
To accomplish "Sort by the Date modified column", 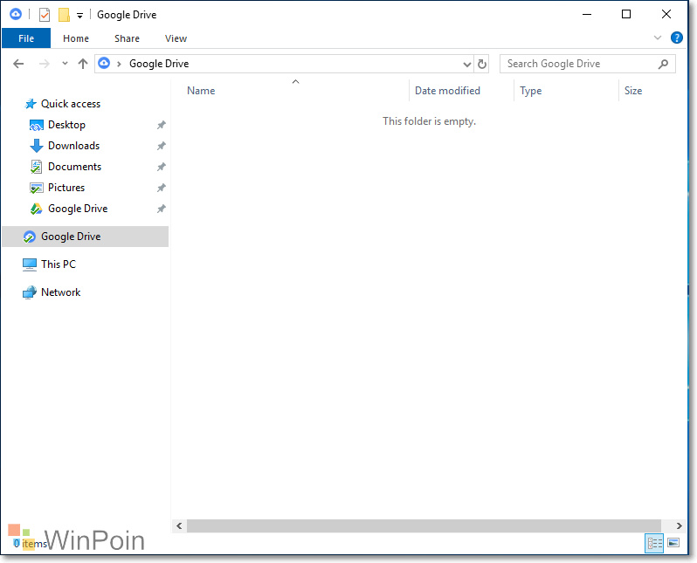I will click(447, 91).
